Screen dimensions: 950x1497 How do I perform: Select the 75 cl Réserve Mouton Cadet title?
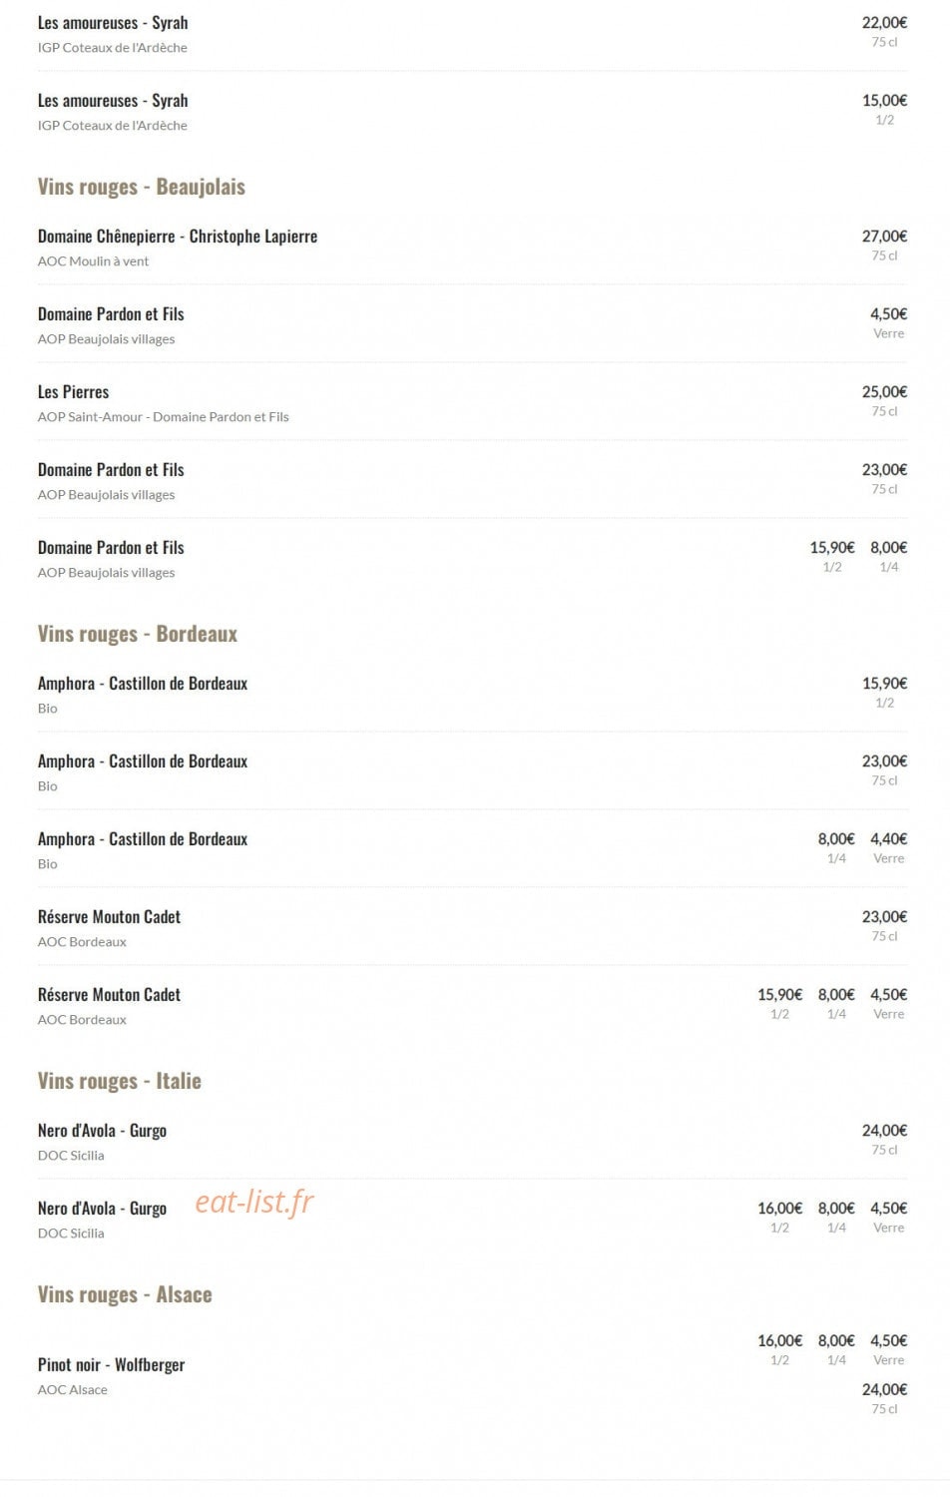coord(109,917)
